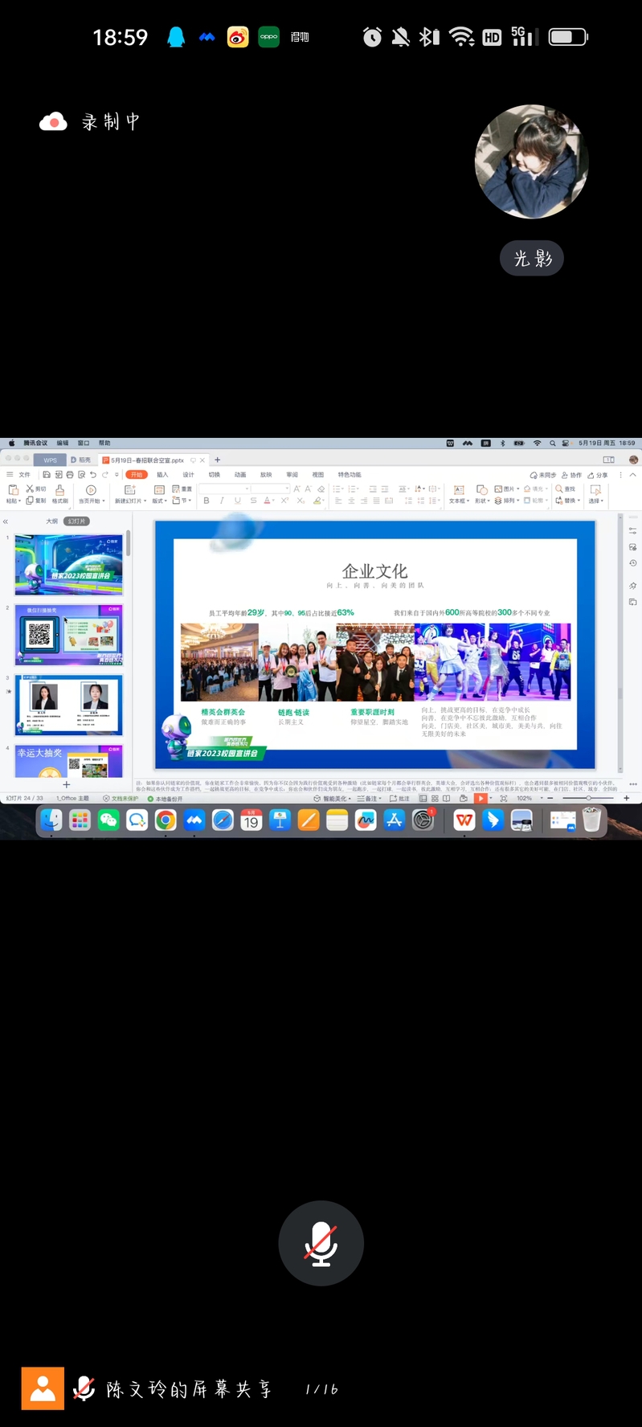Screen dimensions: 642x1427
Task: Click the 重置 reset button
Action: pyautogui.click(x=182, y=489)
